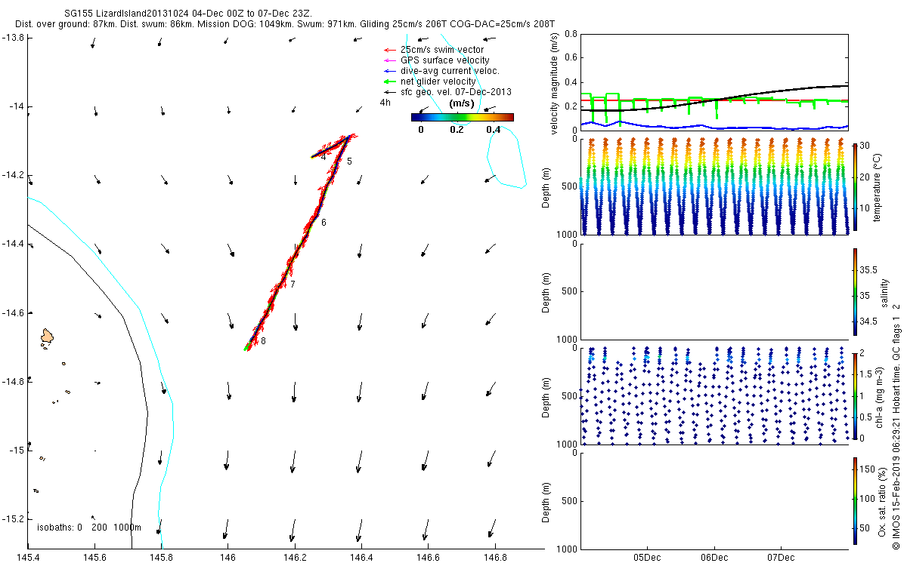Click the 07Dec date label
This screenshot has width=907, height=566.
coord(781,558)
